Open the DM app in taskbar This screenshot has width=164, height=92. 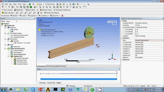[92, 89]
